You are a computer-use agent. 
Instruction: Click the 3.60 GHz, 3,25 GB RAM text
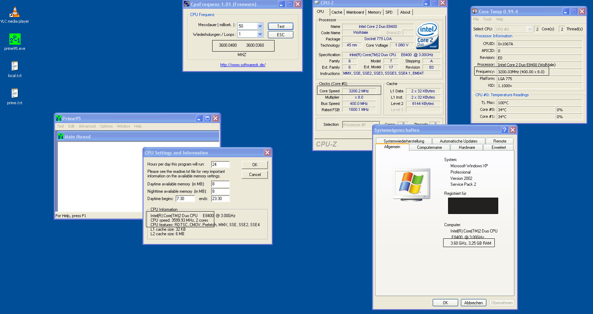(x=471, y=243)
